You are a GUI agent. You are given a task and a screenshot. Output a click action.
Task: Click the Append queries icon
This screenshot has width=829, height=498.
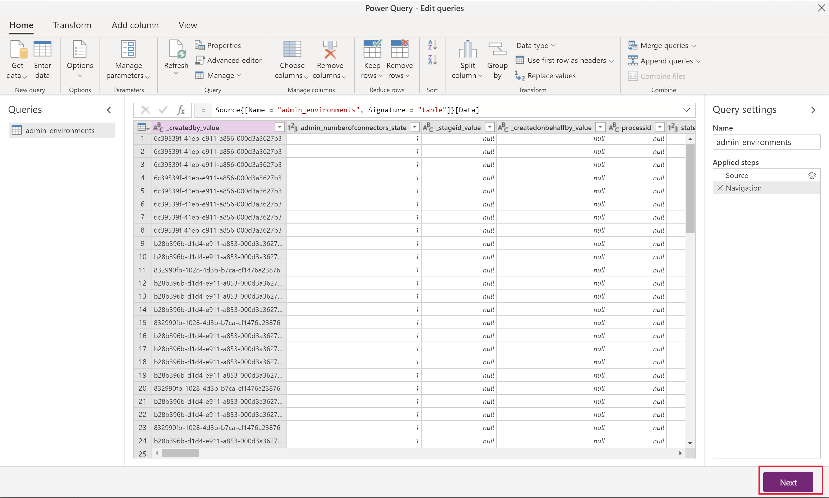[x=632, y=60]
